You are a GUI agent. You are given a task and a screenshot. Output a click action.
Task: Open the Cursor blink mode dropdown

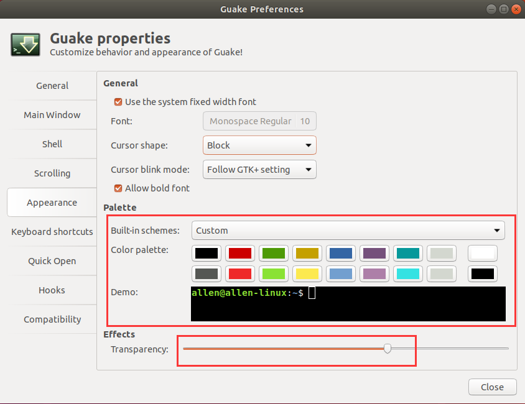tap(259, 170)
